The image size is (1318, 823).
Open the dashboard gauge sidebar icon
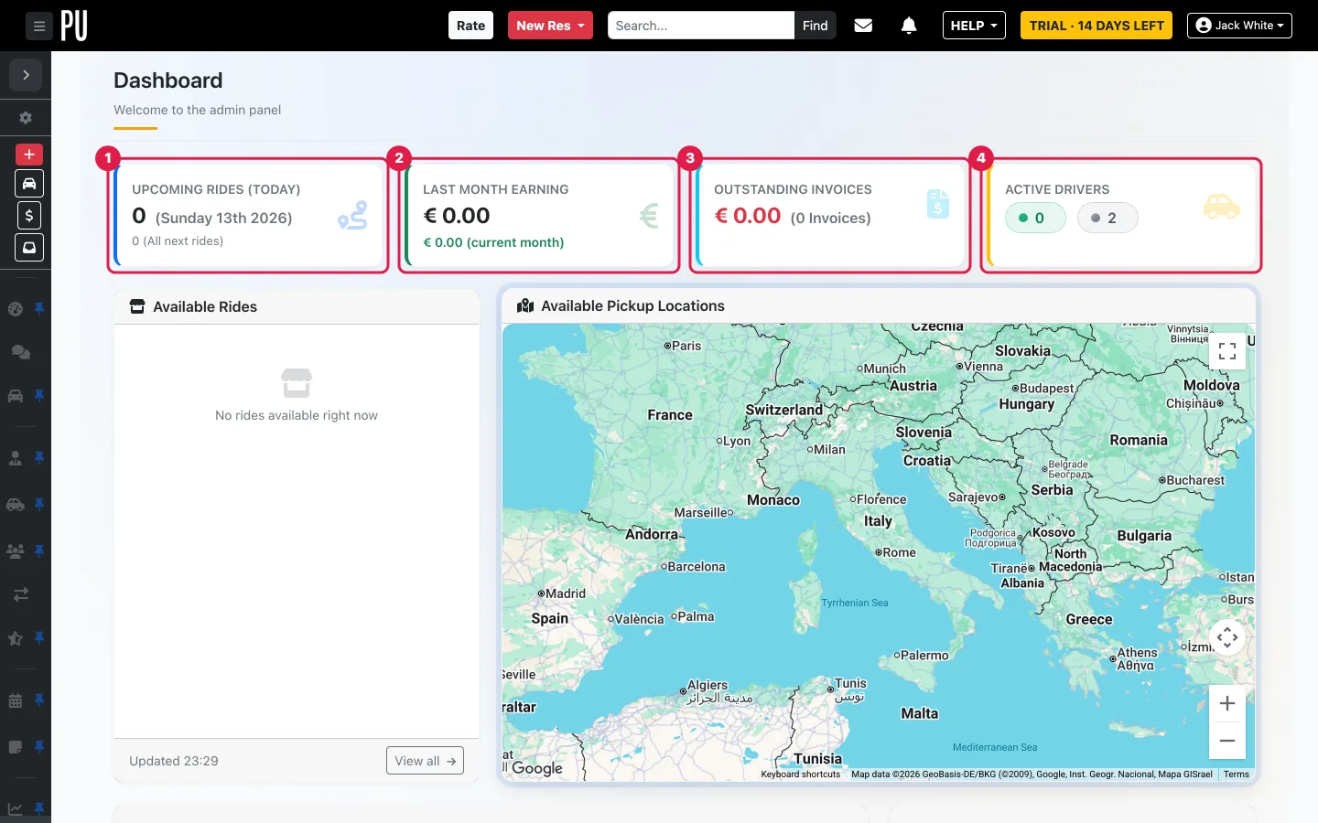(x=16, y=309)
